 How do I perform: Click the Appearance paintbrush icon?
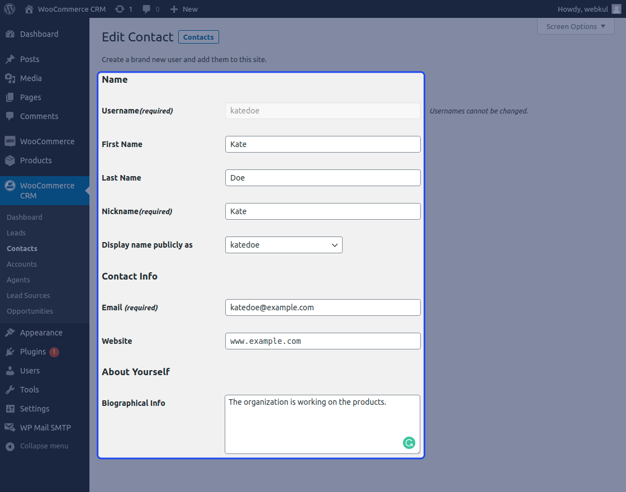(10, 333)
